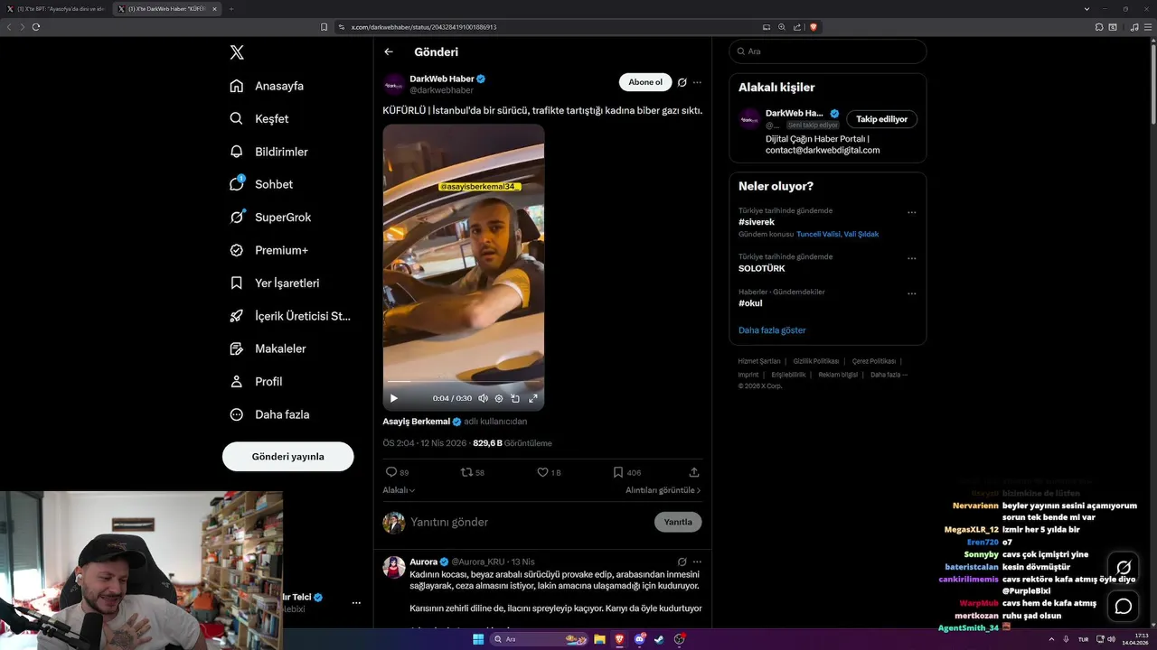Open Keşfet explore page
This screenshot has height=650, width=1157.
coord(259,118)
